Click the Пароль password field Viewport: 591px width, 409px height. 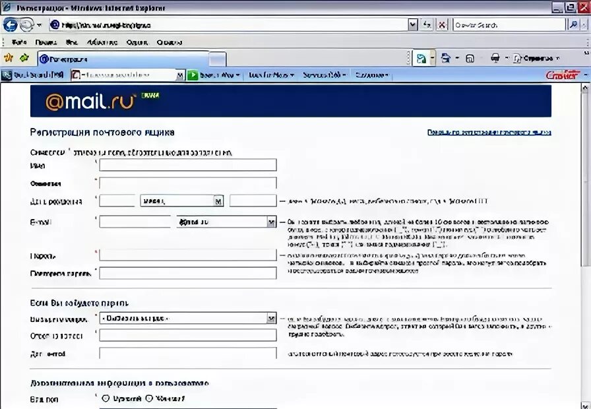(188, 255)
